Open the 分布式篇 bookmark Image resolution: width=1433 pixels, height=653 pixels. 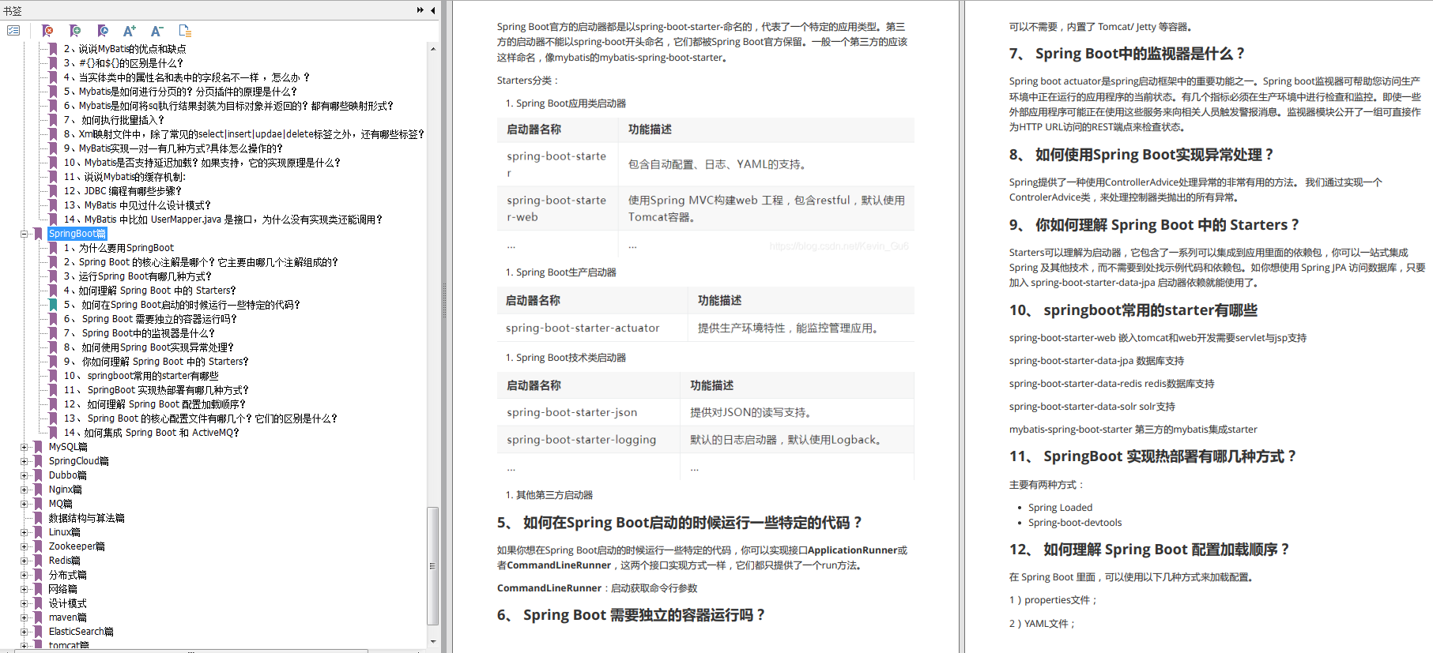[x=68, y=575]
